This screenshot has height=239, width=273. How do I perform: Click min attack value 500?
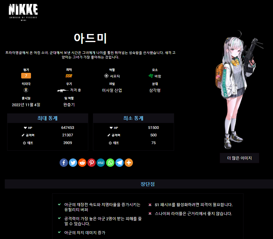click(x=153, y=135)
